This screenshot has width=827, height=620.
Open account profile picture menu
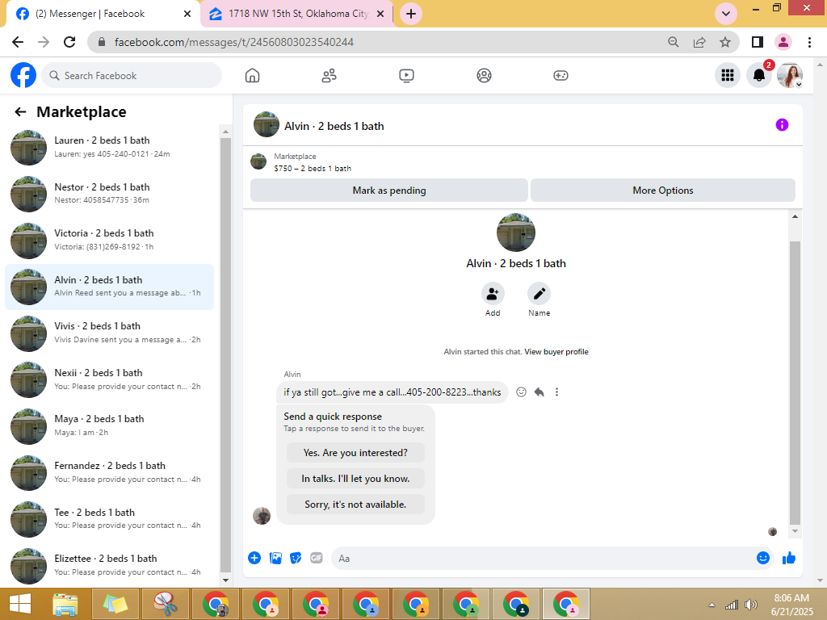[790, 75]
